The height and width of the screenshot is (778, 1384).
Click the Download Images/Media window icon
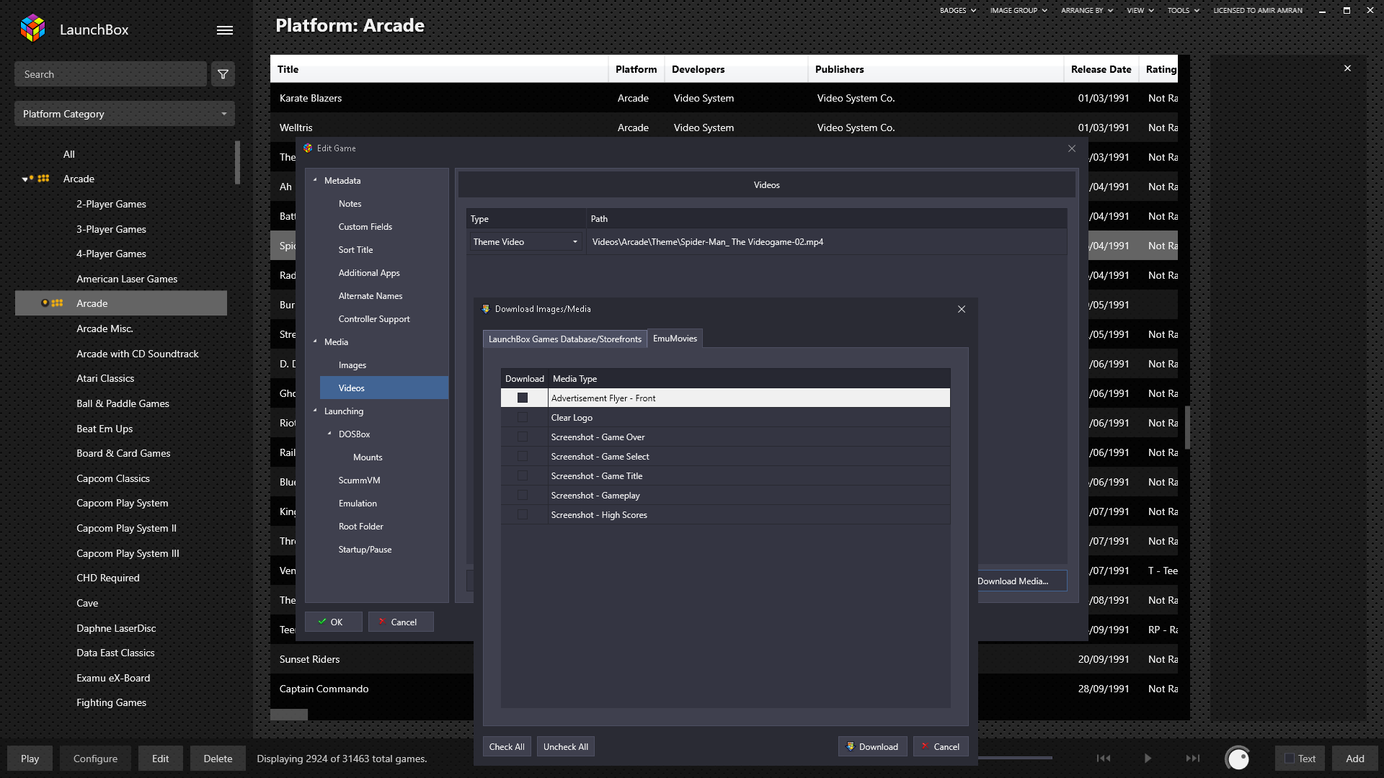[486, 309]
